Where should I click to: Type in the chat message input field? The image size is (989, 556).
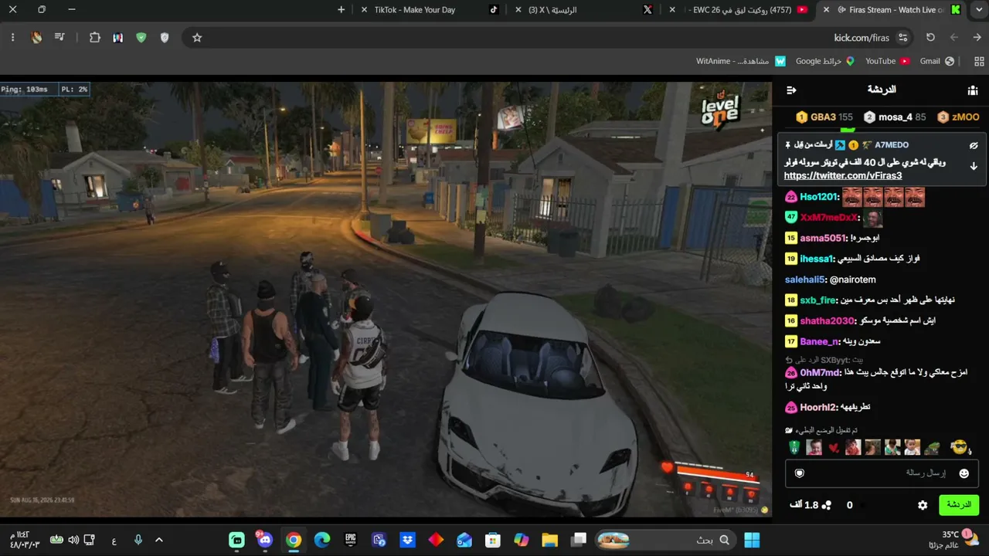pos(882,473)
